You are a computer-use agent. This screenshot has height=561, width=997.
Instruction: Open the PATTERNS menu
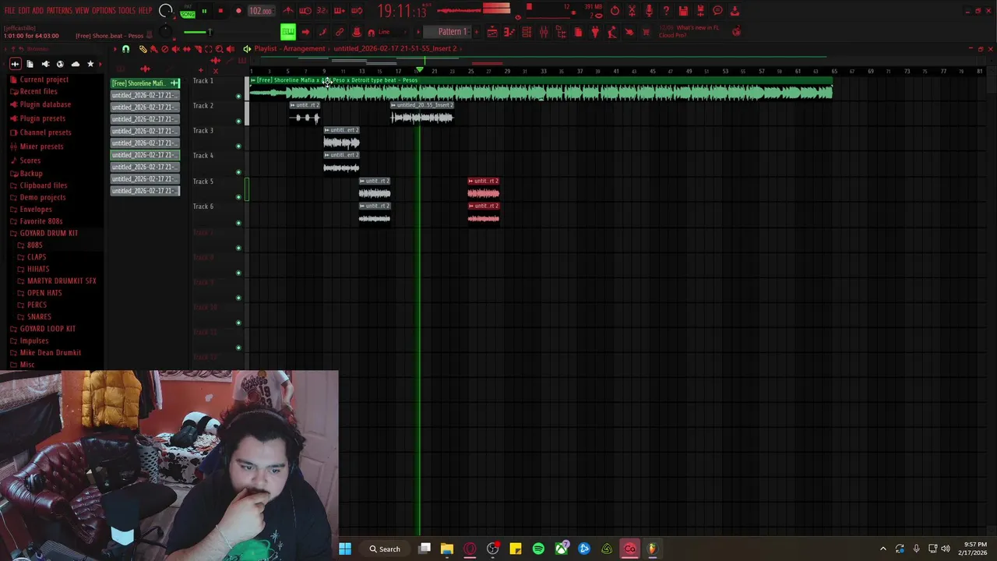[x=59, y=11]
